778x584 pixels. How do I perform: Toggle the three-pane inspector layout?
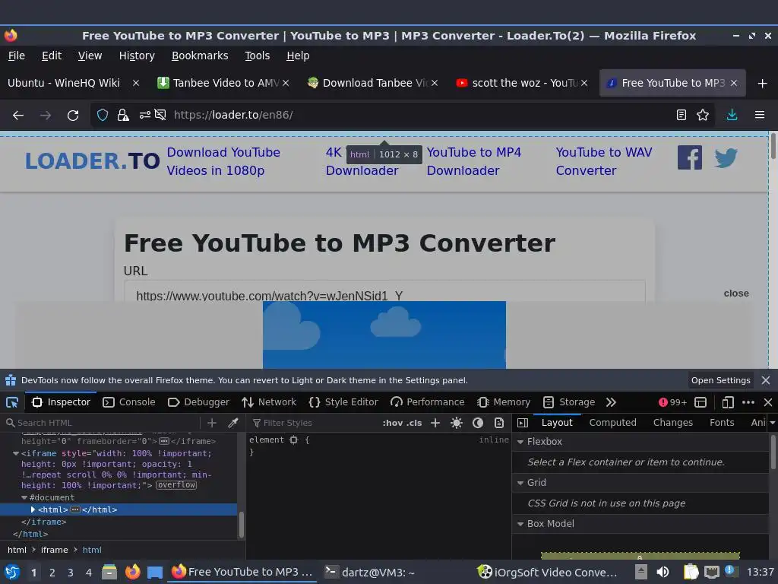click(x=523, y=423)
